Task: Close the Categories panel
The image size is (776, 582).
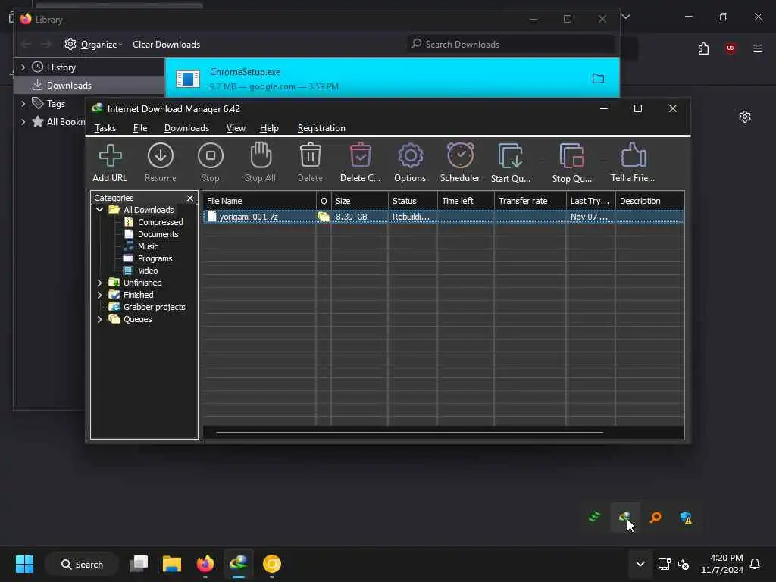Action: pos(190,198)
